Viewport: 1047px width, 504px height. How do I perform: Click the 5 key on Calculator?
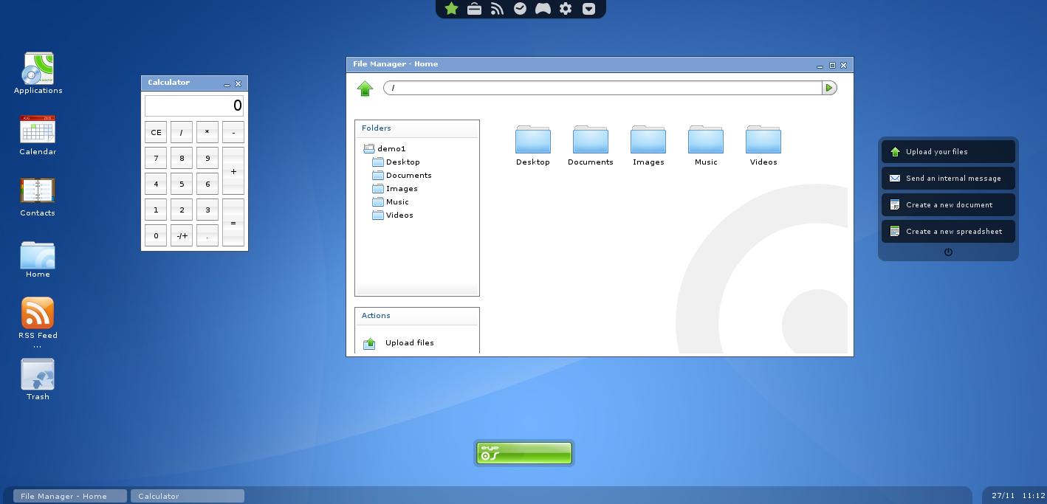(x=182, y=184)
